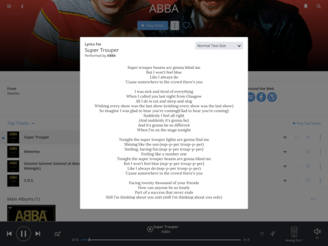Open the globe website icon

(x=272, y=97)
